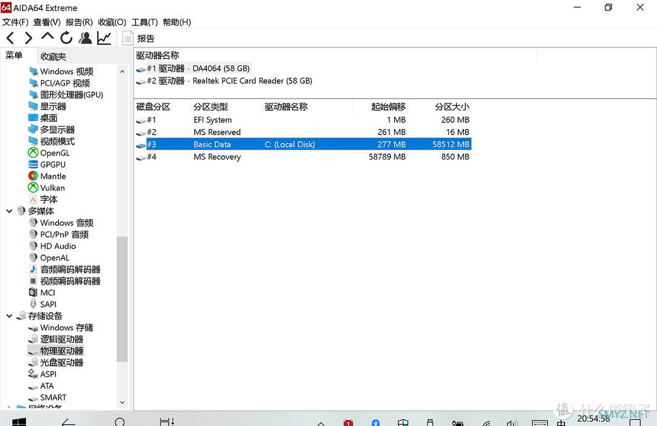Click the SAPI microphone icon
The image size is (657, 426).
tap(33, 304)
